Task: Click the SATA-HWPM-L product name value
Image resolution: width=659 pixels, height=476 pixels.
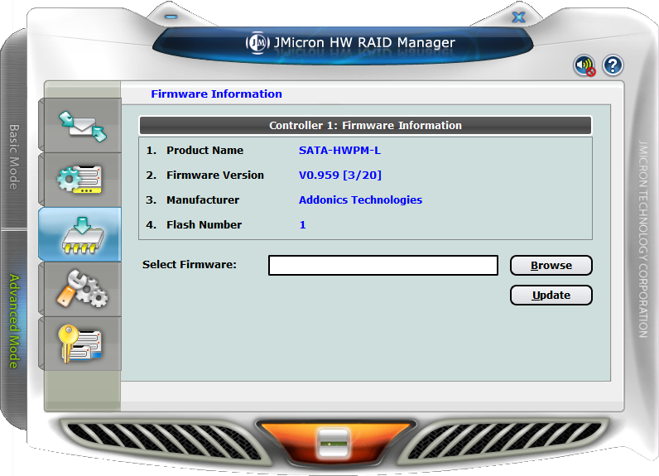Action: [x=339, y=151]
